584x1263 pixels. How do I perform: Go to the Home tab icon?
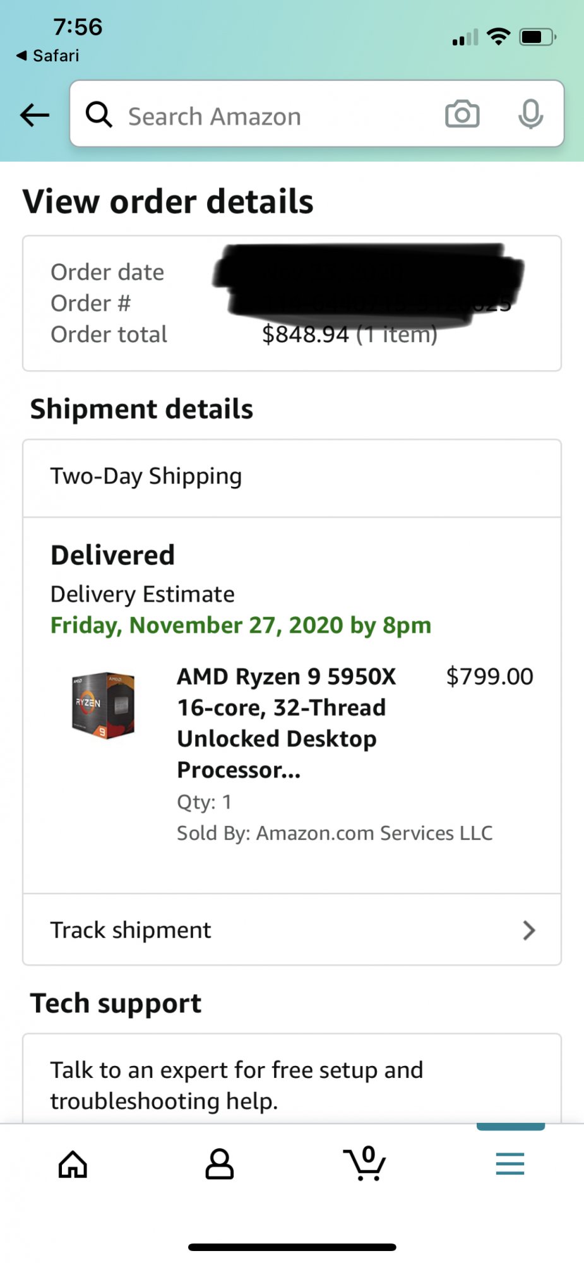[x=73, y=1164]
